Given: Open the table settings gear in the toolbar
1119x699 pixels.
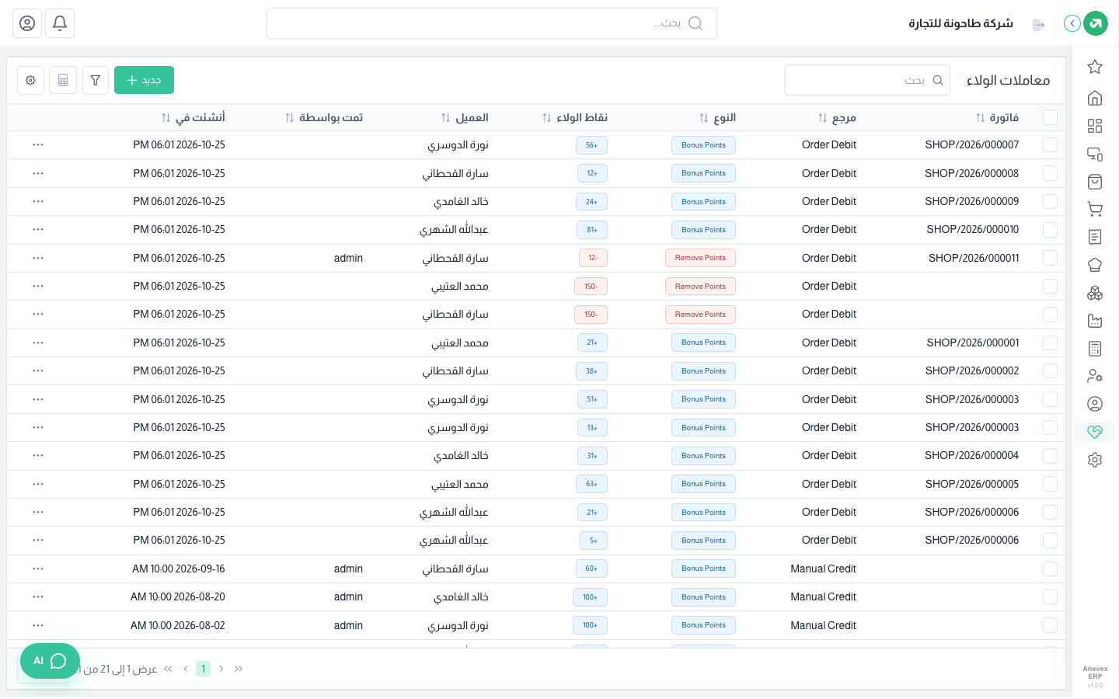Looking at the screenshot, I should (x=30, y=80).
